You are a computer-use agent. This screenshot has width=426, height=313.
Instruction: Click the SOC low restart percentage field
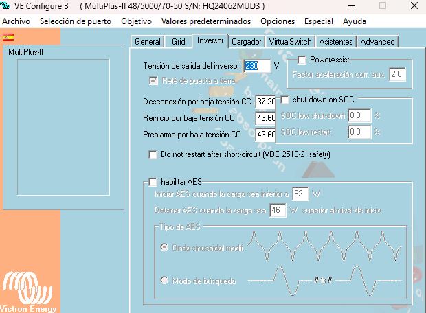click(x=359, y=132)
